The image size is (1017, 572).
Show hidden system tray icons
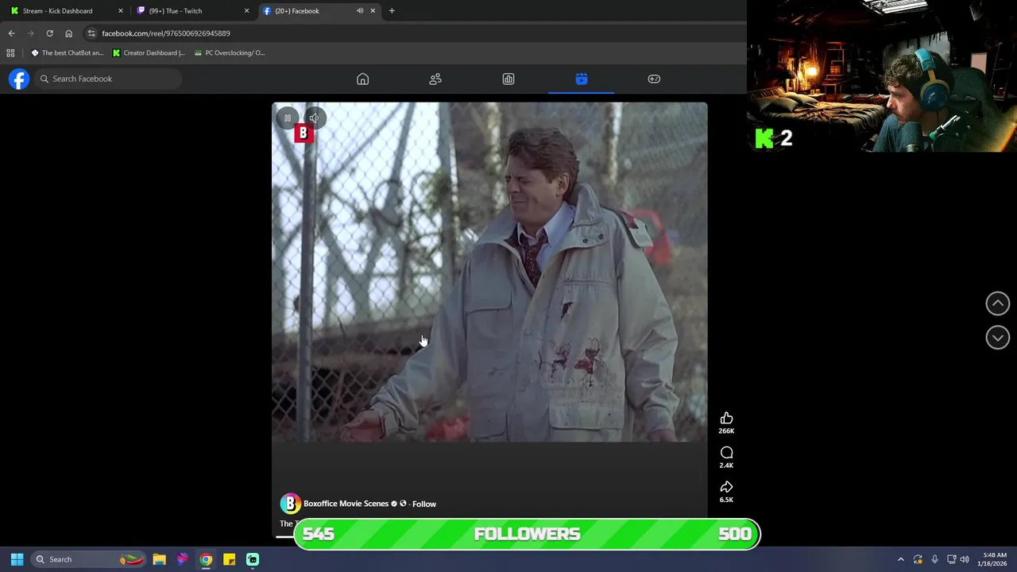click(x=901, y=559)
